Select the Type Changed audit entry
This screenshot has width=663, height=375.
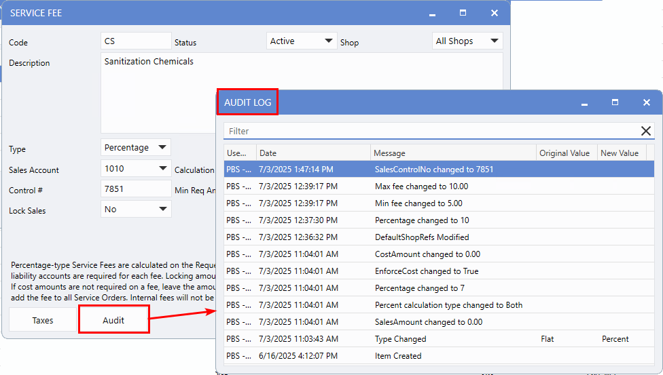pyautogui.click(x=400, y=339)
